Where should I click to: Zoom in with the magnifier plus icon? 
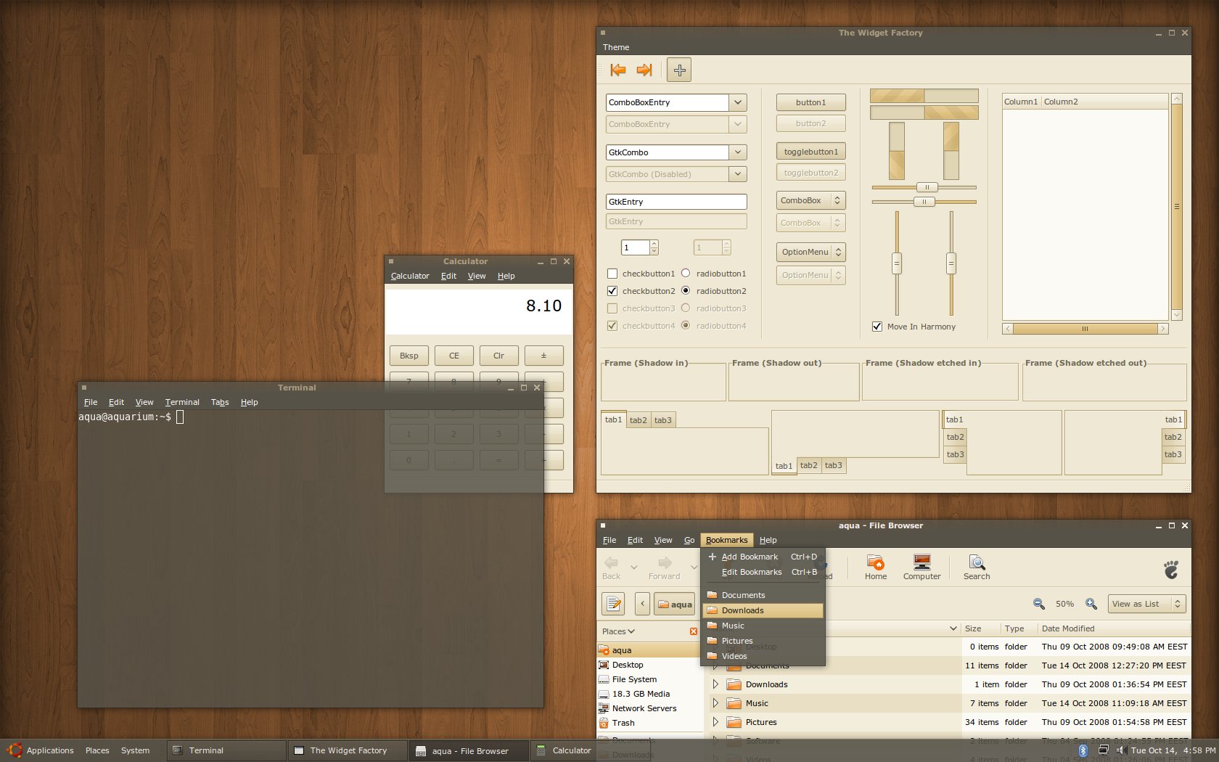pyautogui.click(x=1091, y=604)
